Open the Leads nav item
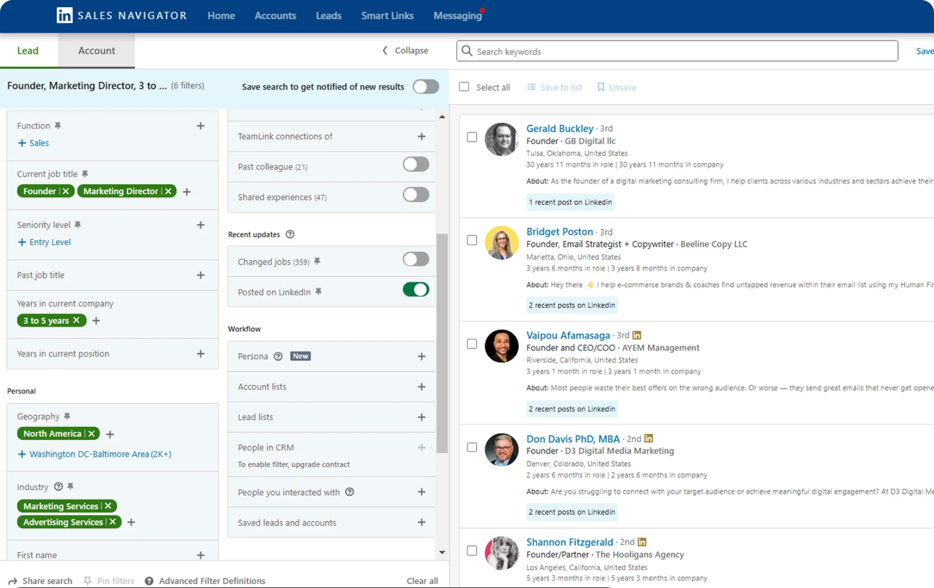Screen dimensions: 934x588 (x=329, y=16)
